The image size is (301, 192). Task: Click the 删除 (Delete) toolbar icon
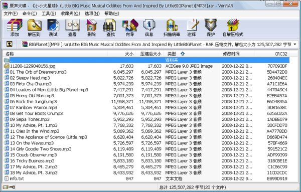[x=91, y=28]
